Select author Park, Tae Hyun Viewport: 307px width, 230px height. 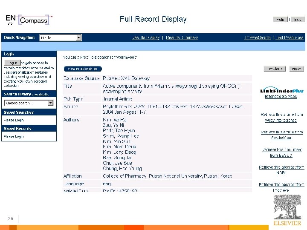(119, 130)
